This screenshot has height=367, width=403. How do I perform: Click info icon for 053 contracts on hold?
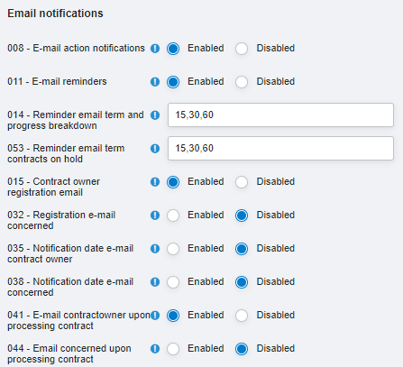click(155, 149)
